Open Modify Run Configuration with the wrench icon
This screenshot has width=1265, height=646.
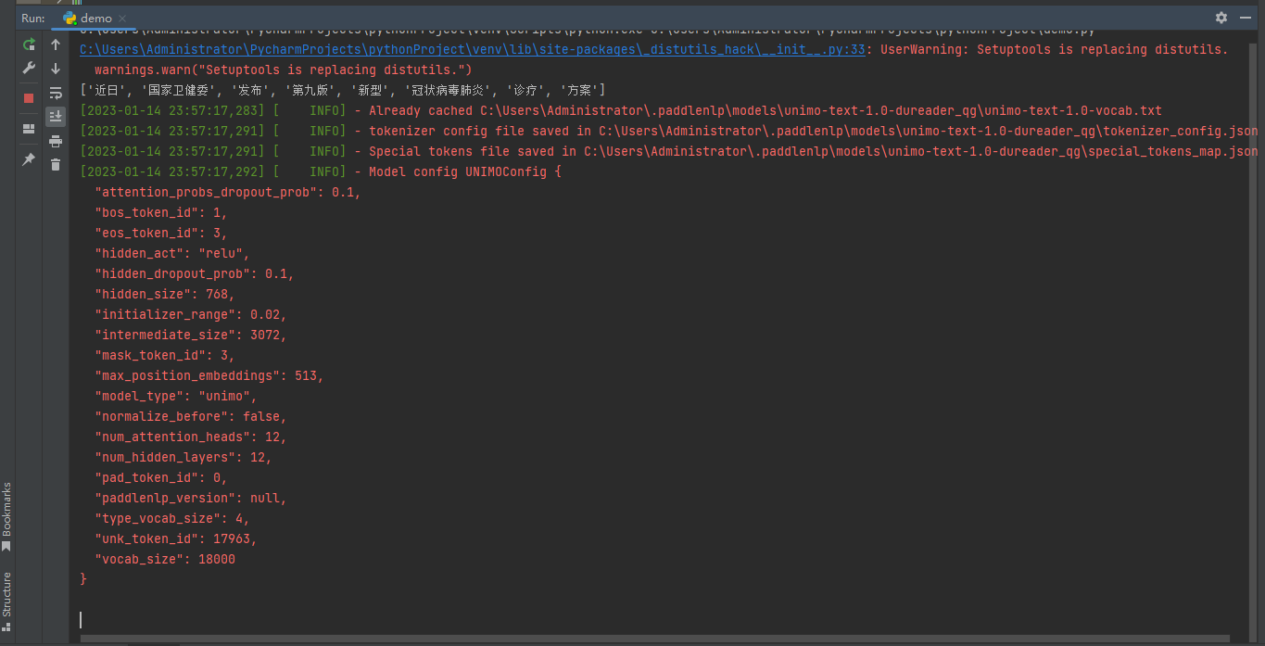click(x=29, y=68)
